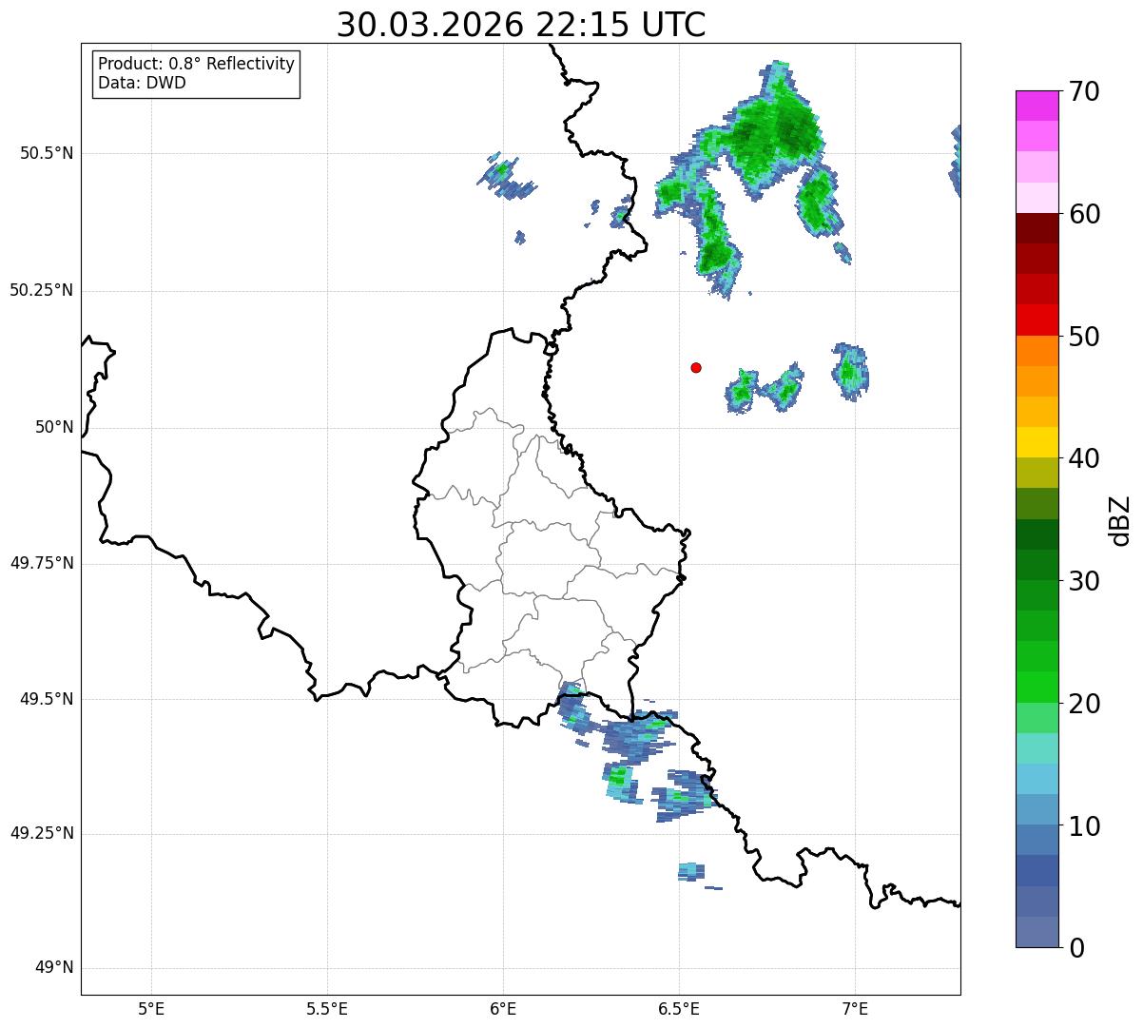Click the colorbar tick label 20
The image size is (1143, 1028).
tap(1085, 704)
